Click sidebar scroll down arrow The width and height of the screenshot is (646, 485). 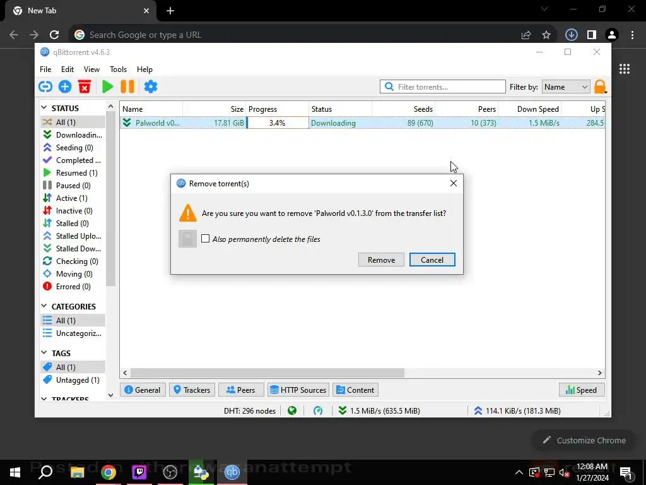click(110, 395)
